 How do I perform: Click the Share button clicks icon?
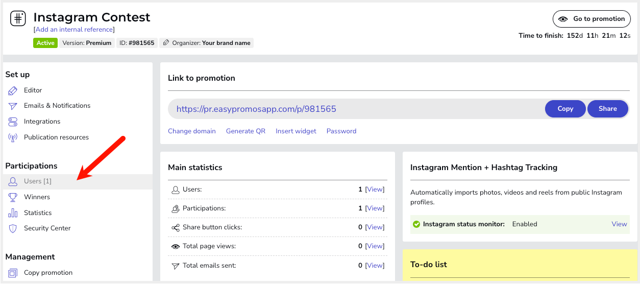coord(176,227)
